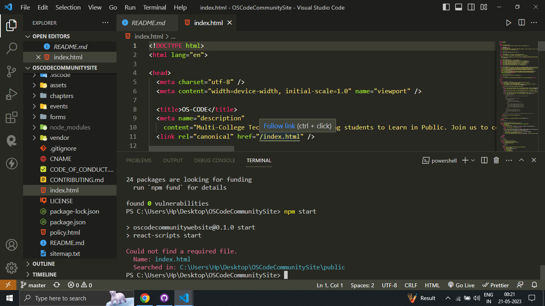This screenshot has width=545, height=306.
Task: Launch Google Chrome from the taskbar
Action: [144, 298]
